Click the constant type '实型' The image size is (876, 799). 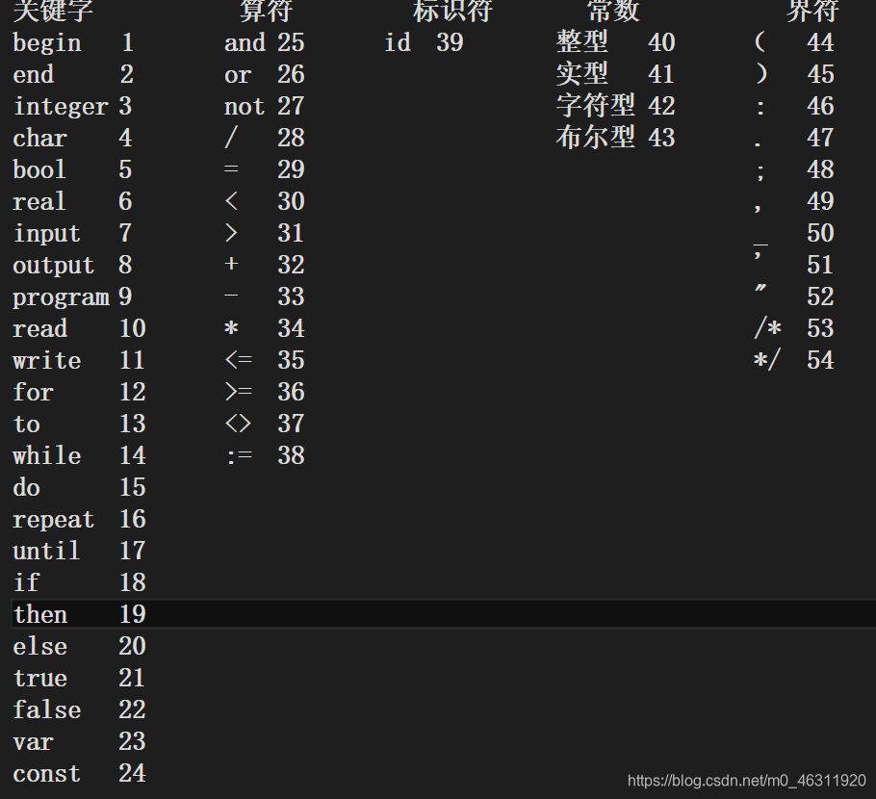[582, 74]
